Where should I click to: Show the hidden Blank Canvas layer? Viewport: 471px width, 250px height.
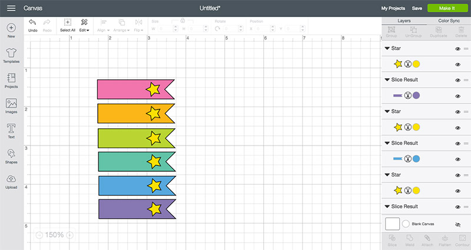point(458,225)
